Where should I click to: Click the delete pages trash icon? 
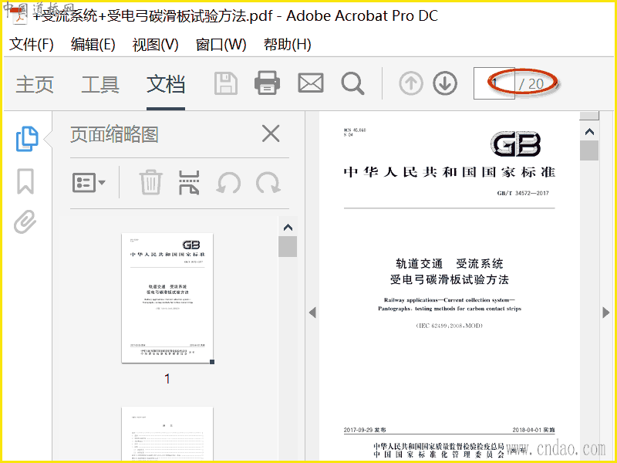coord(150,182)
